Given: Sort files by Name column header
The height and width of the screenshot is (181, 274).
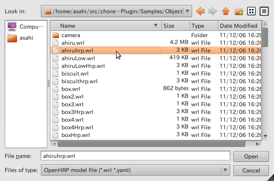Looking at the screenshot, I should pyautogui.click(x=105, y=26).
